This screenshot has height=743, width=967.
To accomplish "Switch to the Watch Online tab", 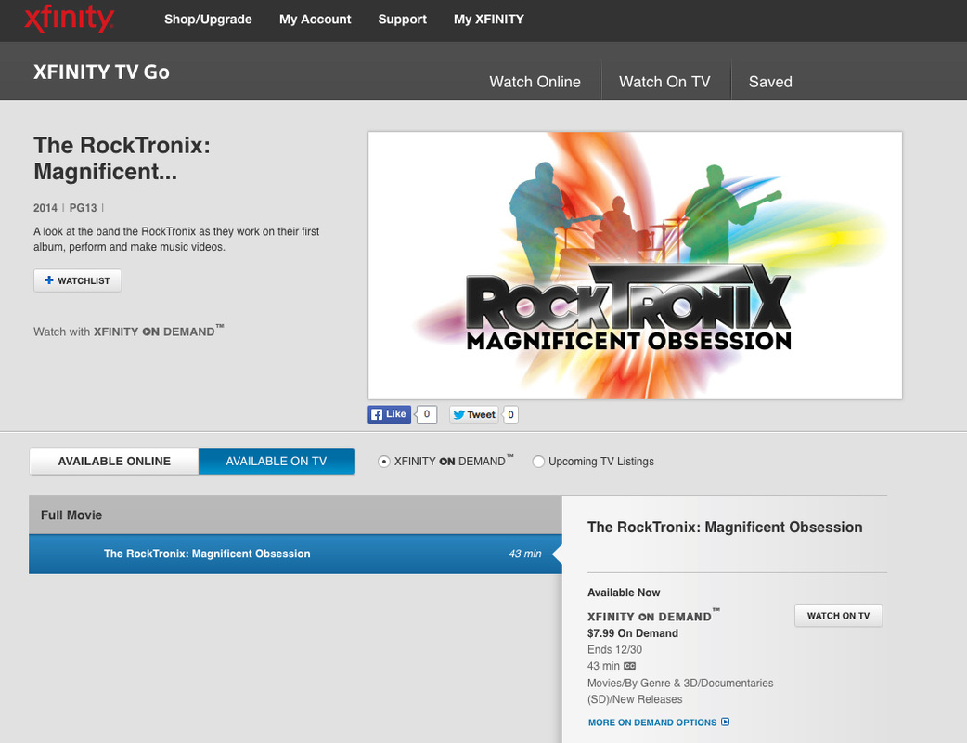I will click(535, 82).
